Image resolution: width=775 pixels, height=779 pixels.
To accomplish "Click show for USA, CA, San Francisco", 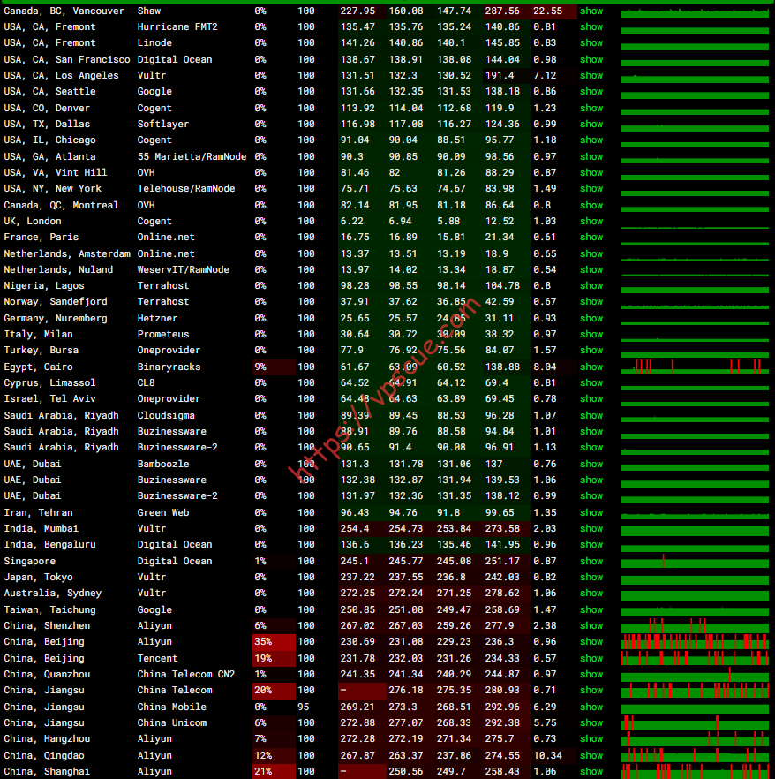I will coord(591,60).
